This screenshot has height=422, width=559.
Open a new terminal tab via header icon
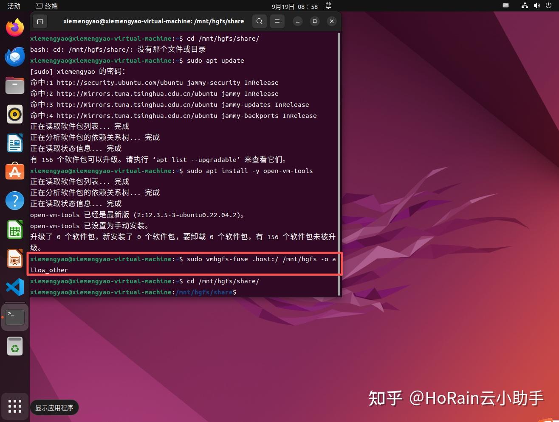click(x=40, y=21)
